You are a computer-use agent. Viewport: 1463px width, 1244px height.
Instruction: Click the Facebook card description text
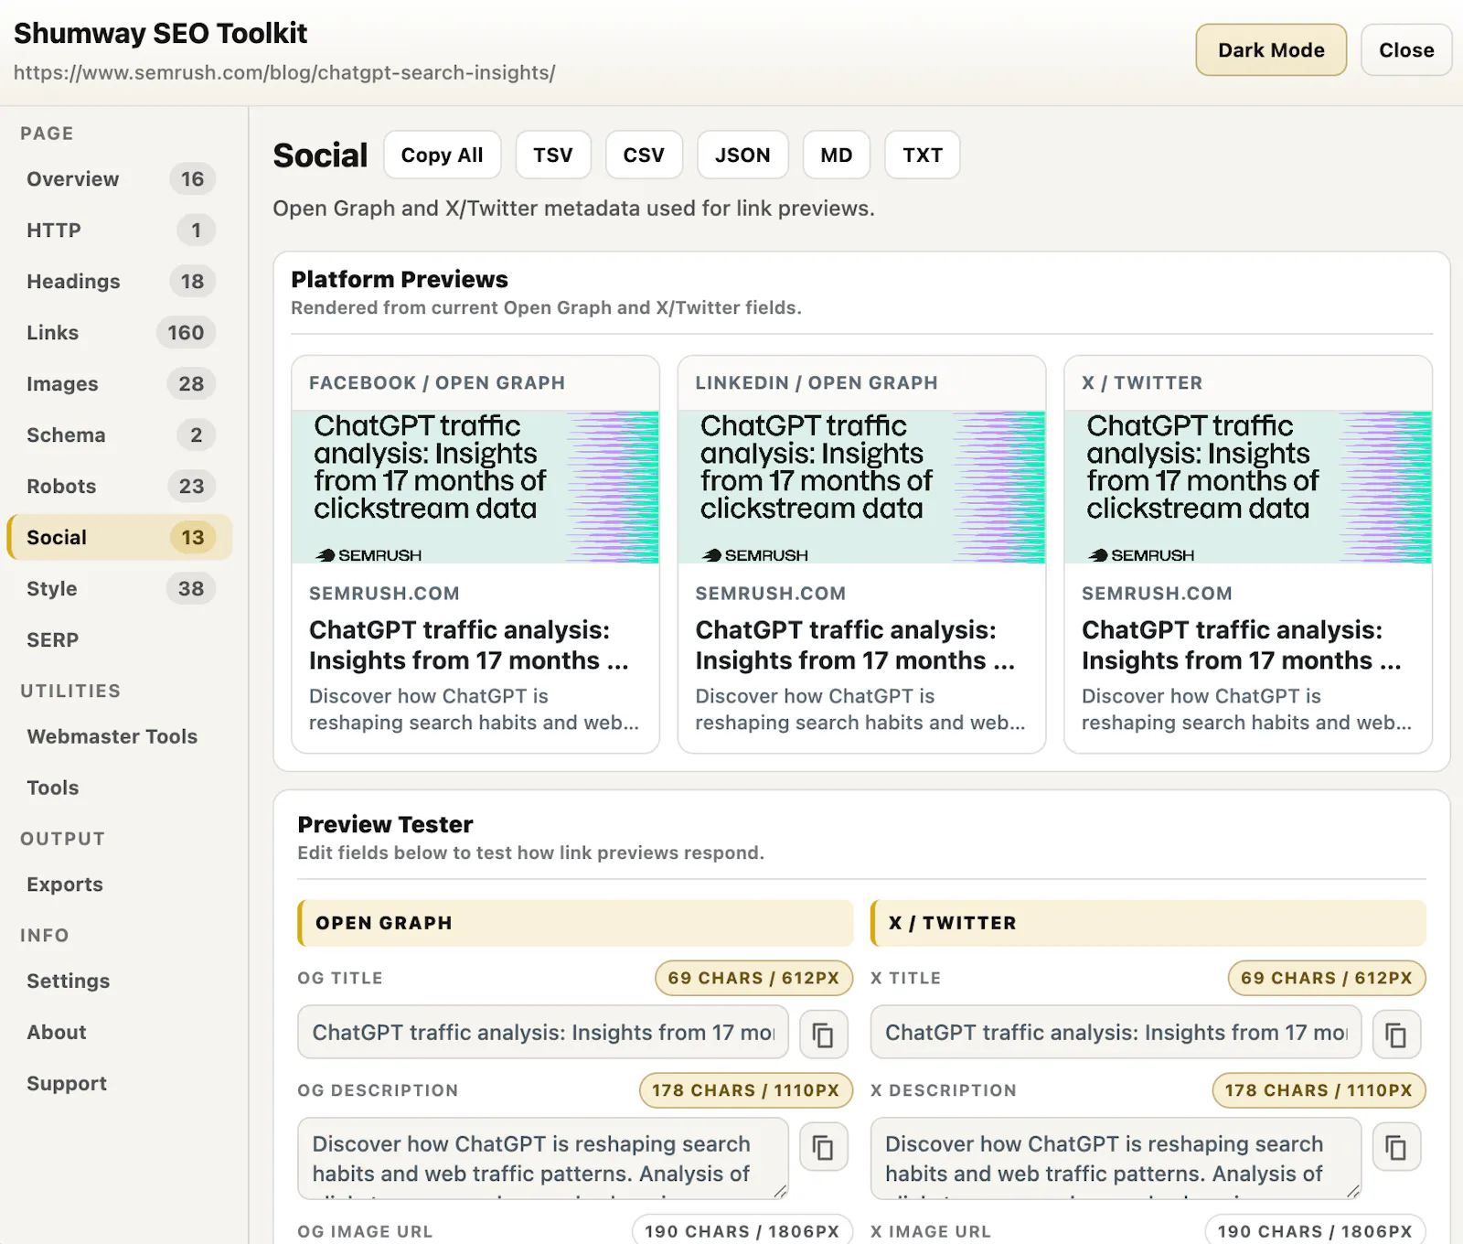pyautogui.click(x=474, y=709)
